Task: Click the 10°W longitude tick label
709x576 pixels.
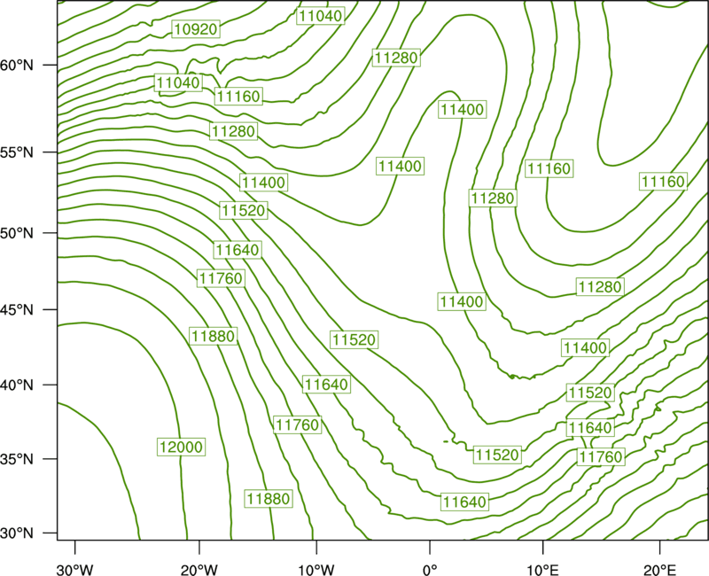Action: 316,570
